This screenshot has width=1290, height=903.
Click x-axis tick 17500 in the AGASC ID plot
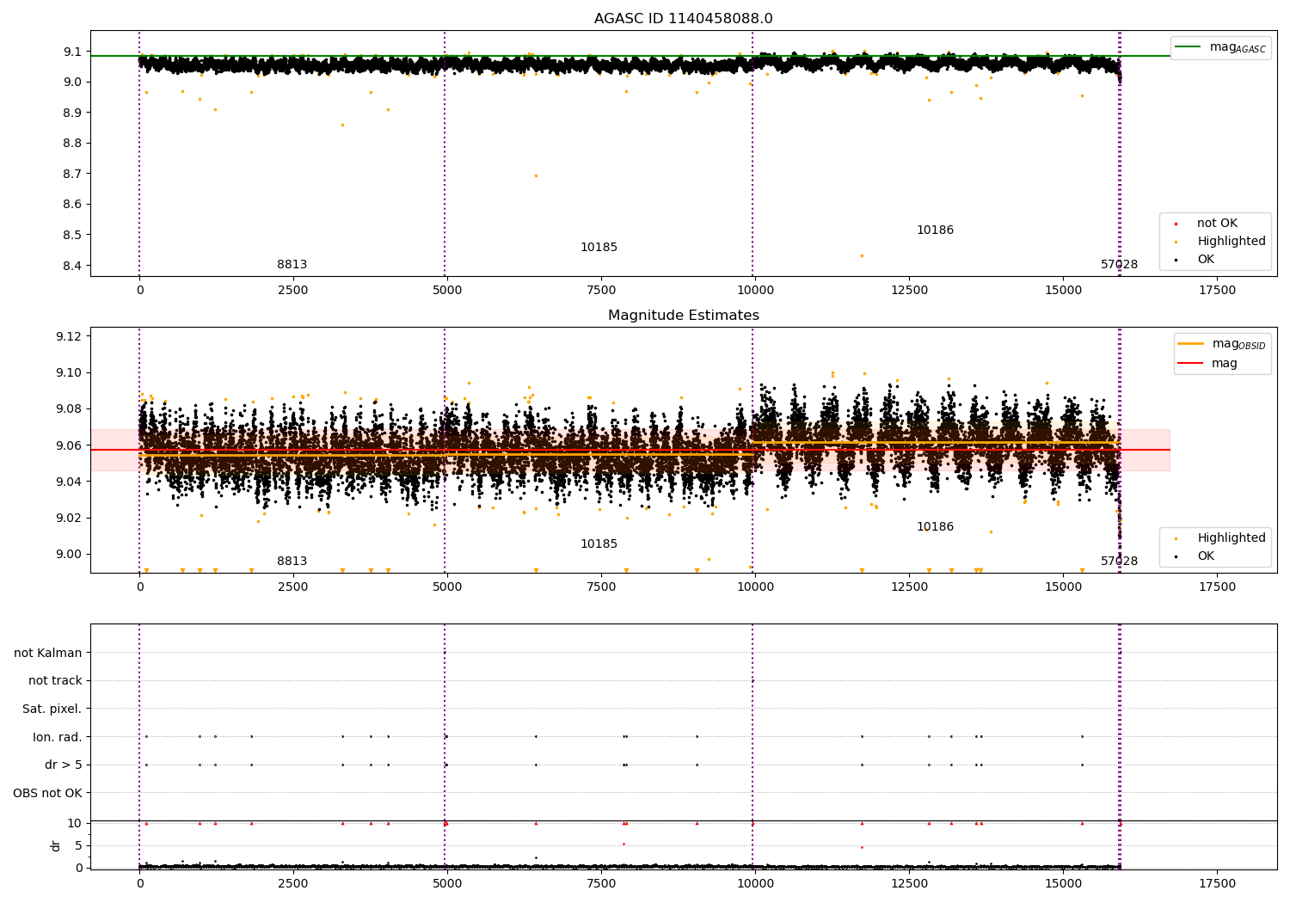(x=1217, y=291)
